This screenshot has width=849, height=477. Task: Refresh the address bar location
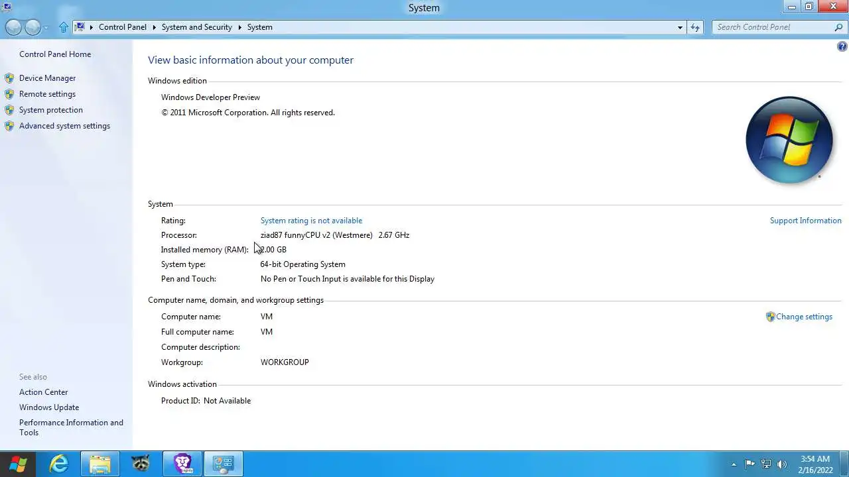[695, 27]
